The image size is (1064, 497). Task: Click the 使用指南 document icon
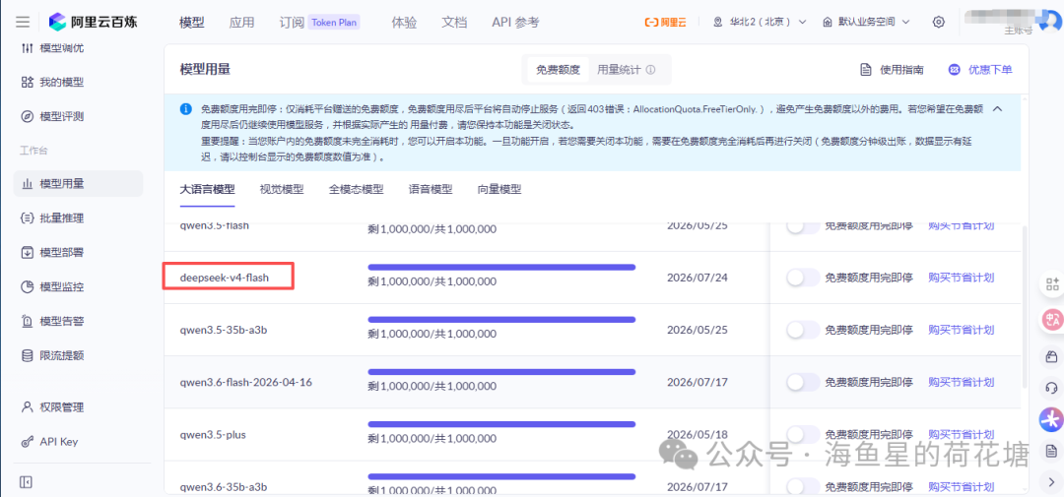[x=865, y=70]
